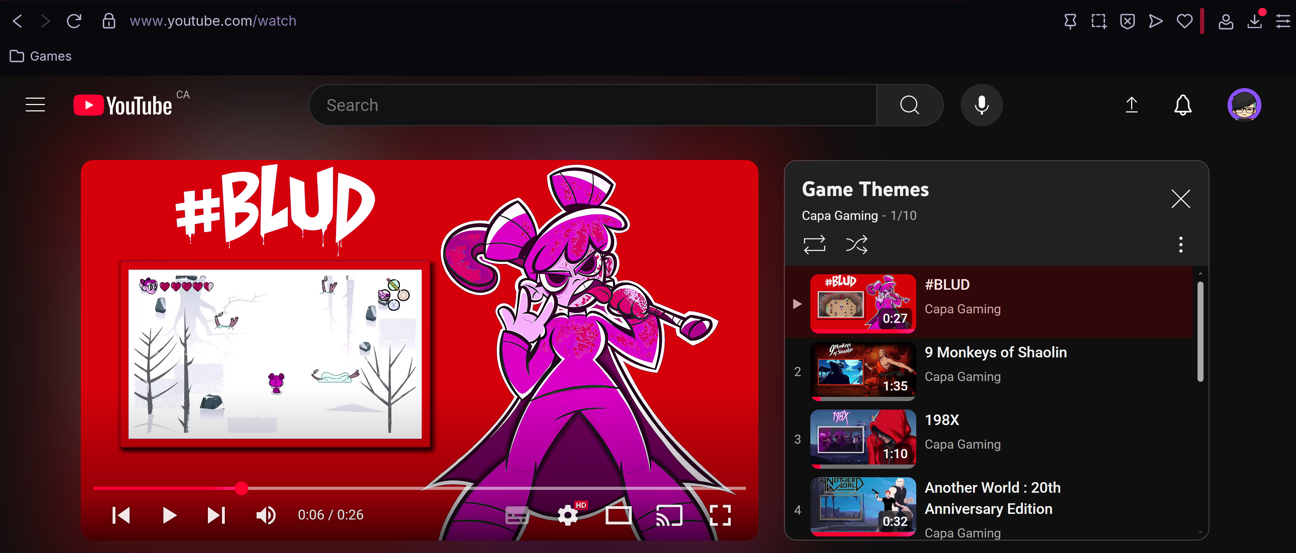Select the 9 Monkeys of Shaolin title

(996, 352)
